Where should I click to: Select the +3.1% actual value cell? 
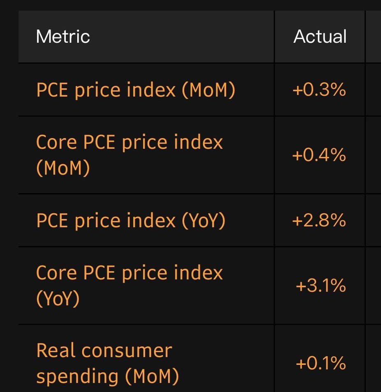coord(321,286)
